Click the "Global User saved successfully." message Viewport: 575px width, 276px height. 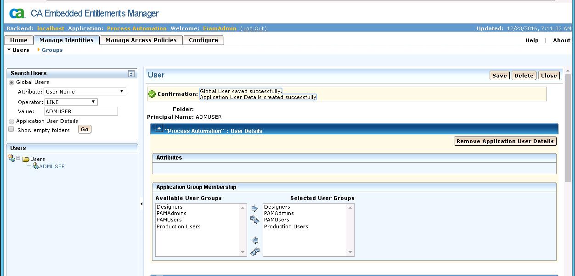[x=241, y=91]
